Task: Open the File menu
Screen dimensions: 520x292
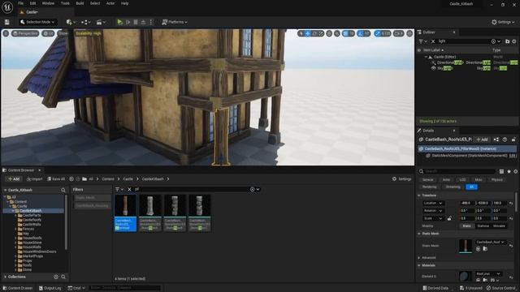Action: pos(20,3)
